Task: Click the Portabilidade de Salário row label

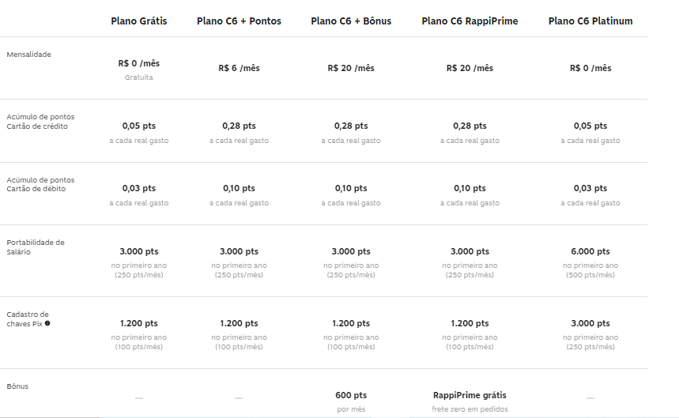Action: pos(36,247)
